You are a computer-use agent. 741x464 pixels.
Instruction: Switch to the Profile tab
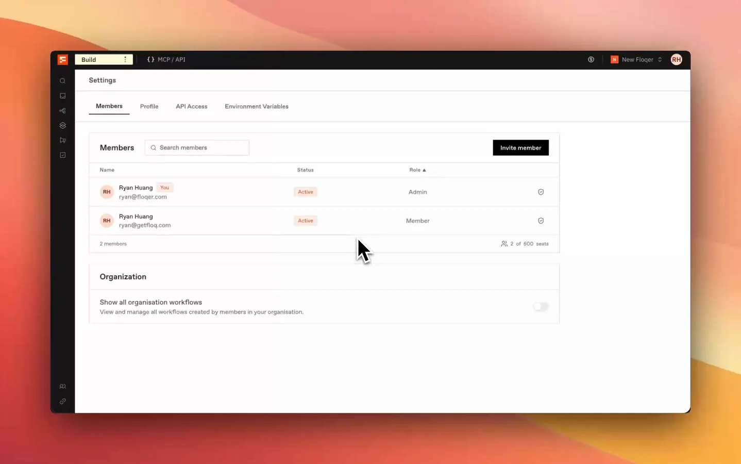point(149,107)
